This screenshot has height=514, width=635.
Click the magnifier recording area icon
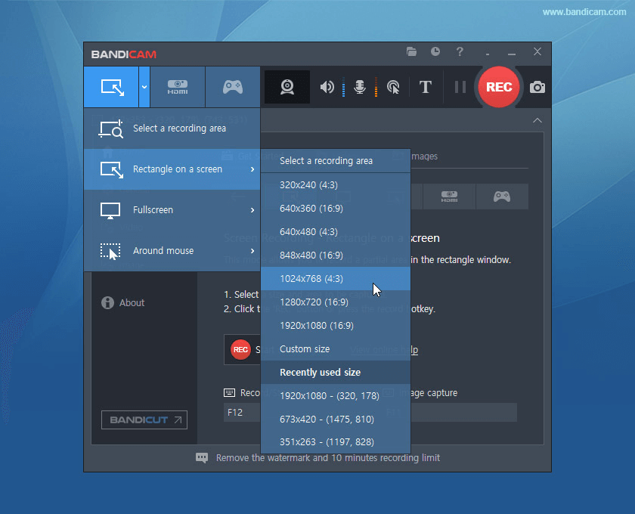(x=110, y=128)
